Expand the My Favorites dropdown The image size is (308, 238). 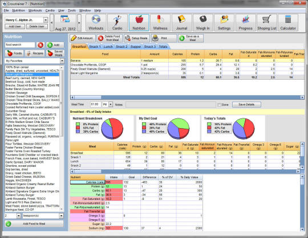(62, 61)
